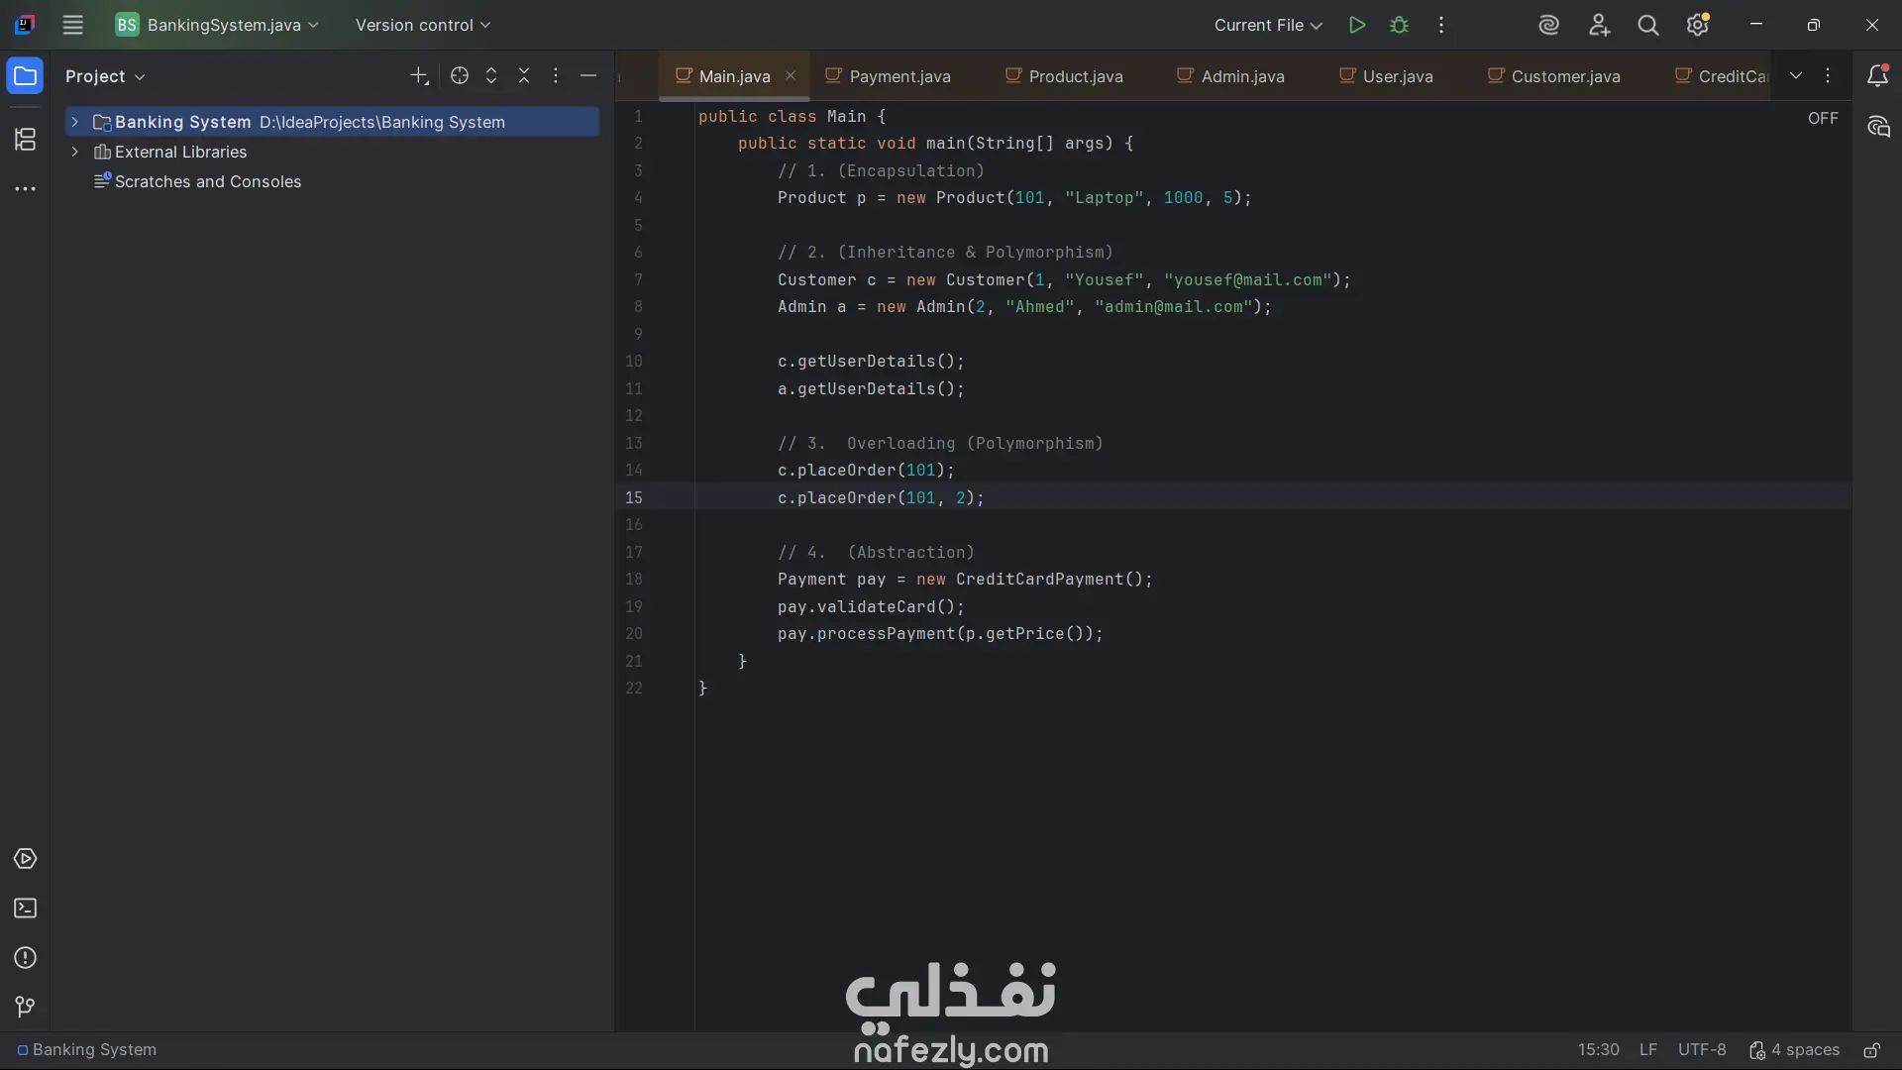Run the current file with green play button

tap(1357, 26)
